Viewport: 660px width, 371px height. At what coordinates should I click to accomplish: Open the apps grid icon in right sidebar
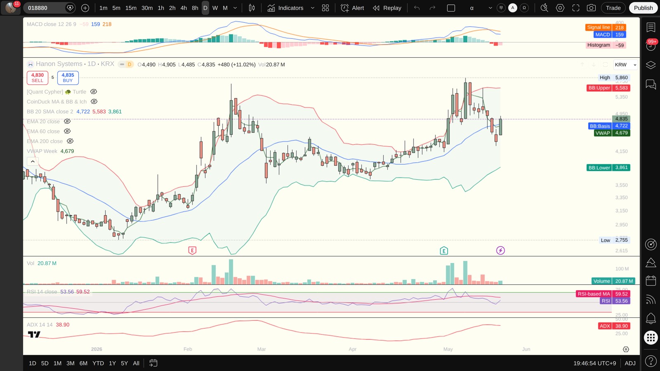(651, 338)
